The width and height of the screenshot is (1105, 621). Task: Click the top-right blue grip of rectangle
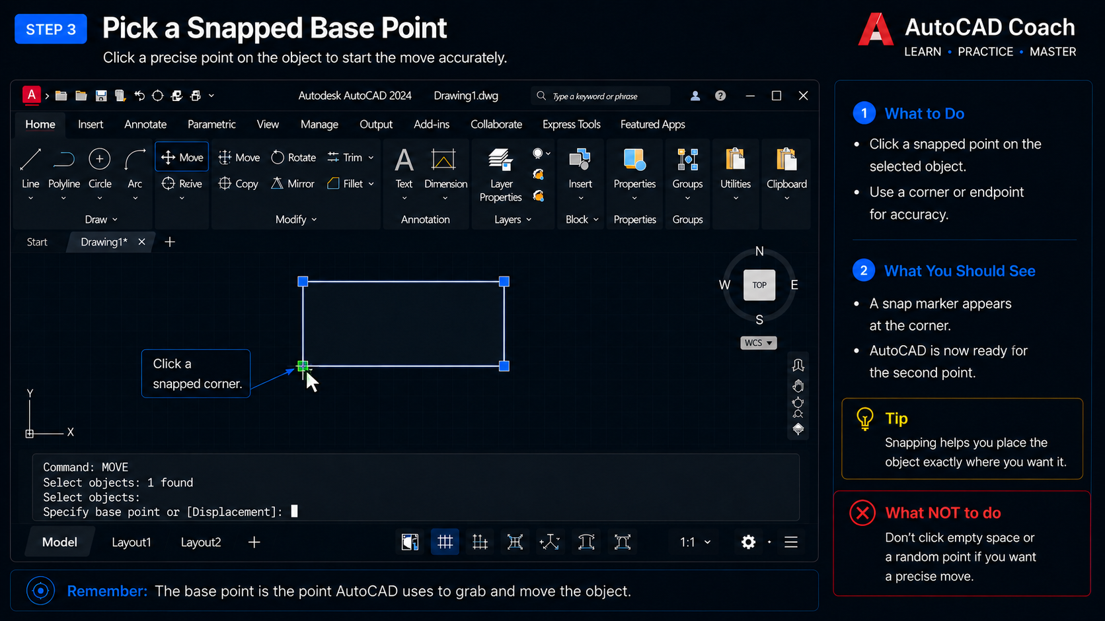[504, 282]
